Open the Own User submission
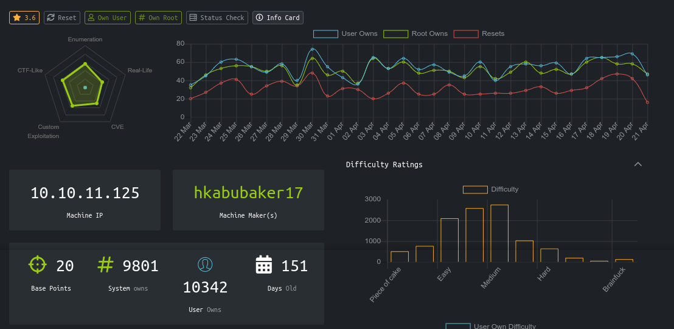The height and width of the screenshot is (329, 674). [x=107, y=18]
